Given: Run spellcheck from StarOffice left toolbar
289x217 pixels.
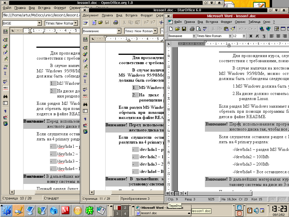Looking at the screenshot, I should point(85,90).
